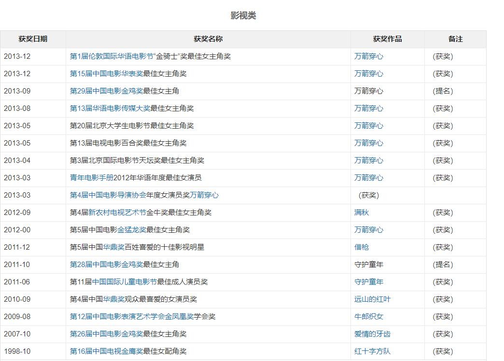Visit the 新农村电视艺术节 link

pos(117,213)
